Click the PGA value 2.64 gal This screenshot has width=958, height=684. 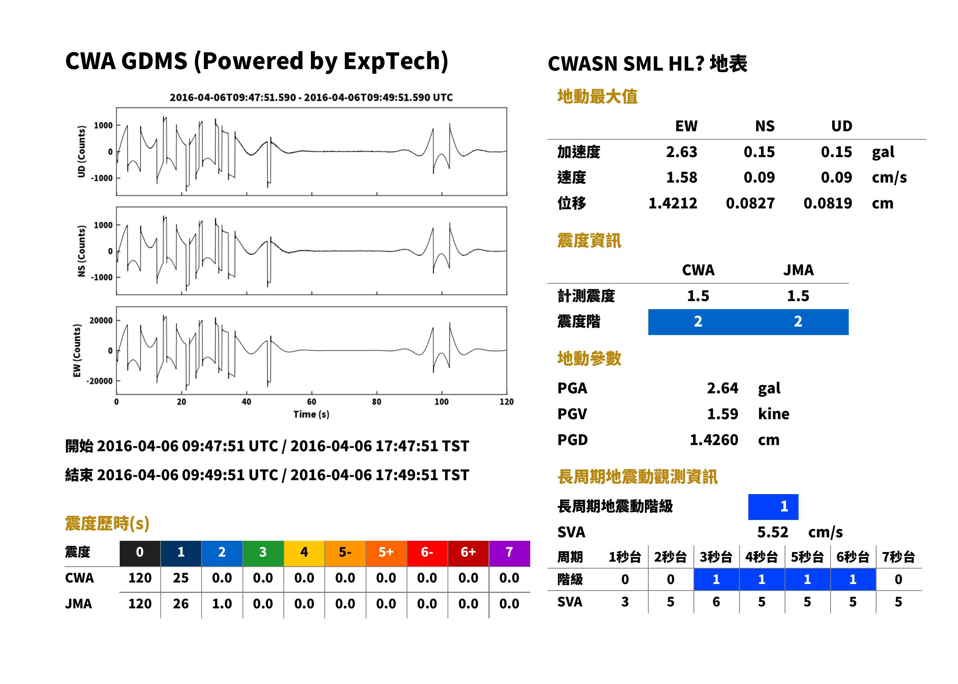coord(744,388)
